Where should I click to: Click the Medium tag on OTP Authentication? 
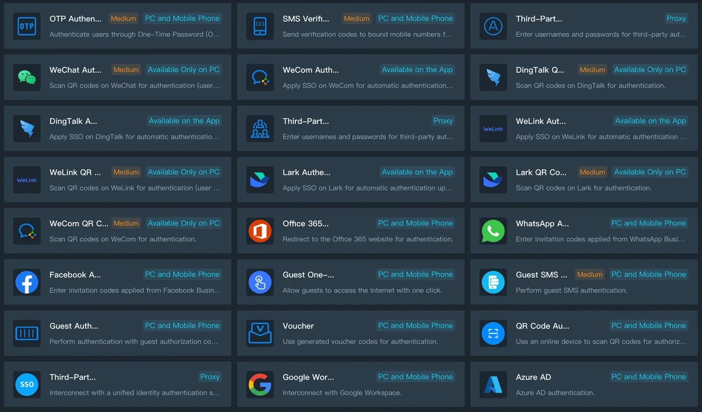pos(124,18)
